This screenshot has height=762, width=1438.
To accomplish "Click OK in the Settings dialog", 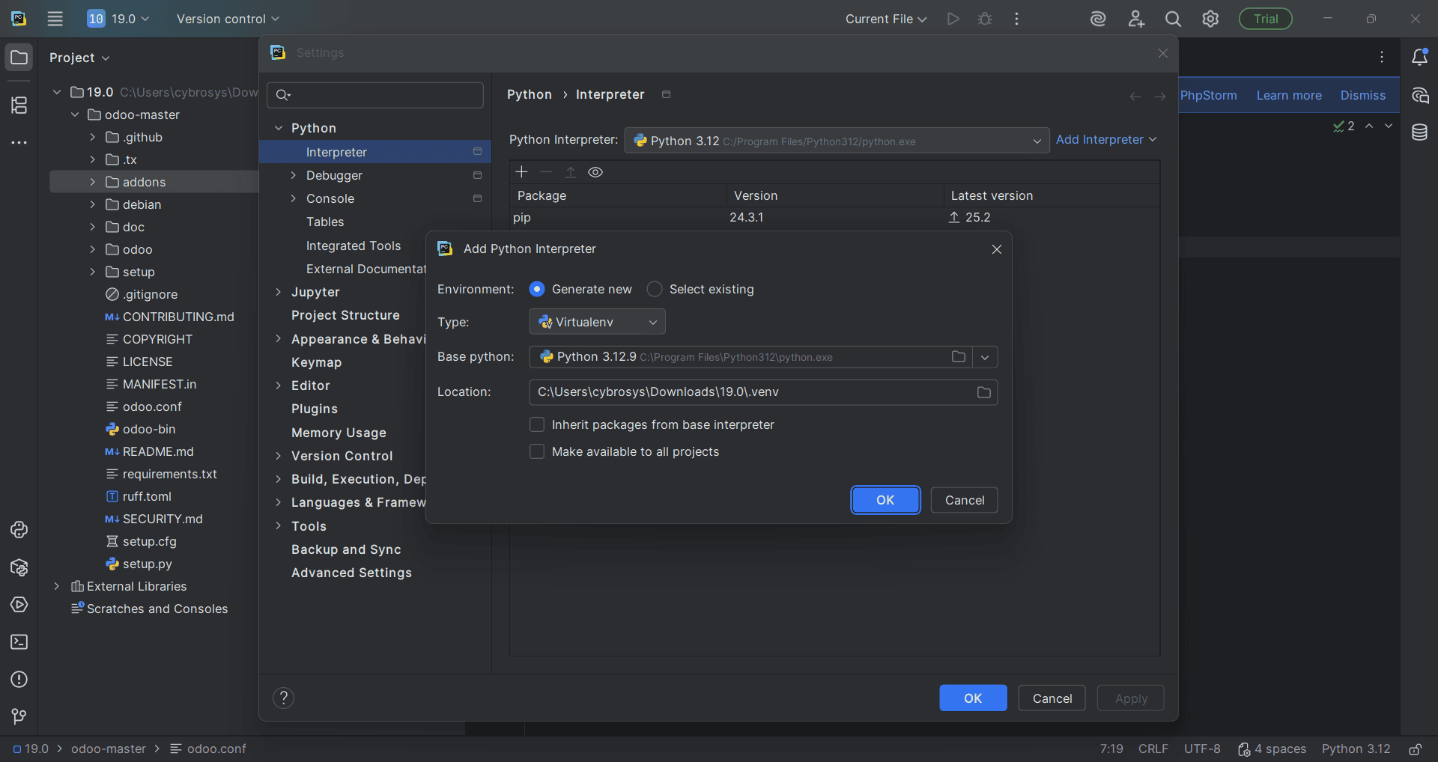I will (x=973, y=698).
